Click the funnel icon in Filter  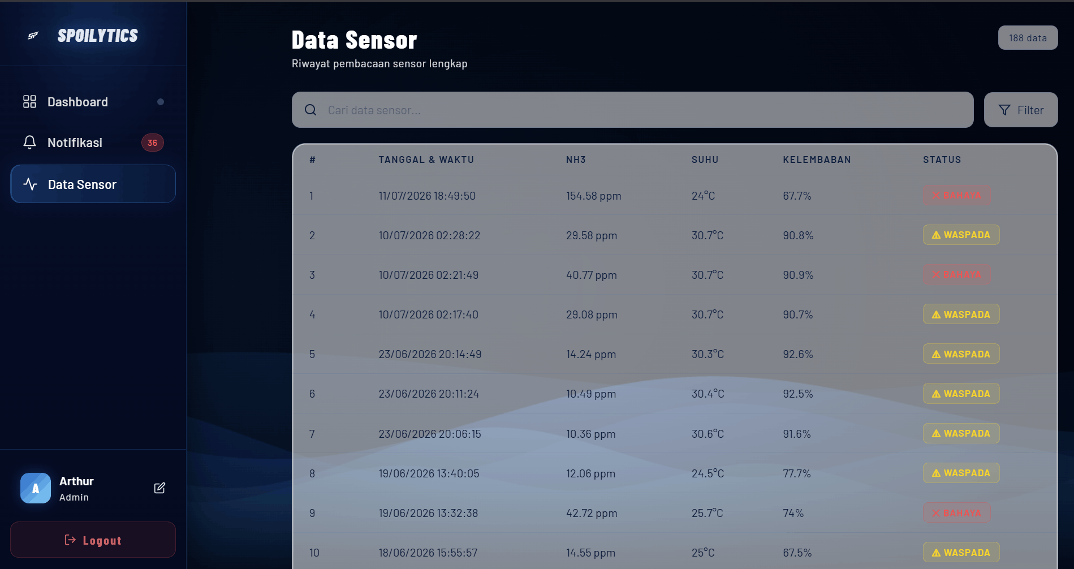click(1004, 110)
